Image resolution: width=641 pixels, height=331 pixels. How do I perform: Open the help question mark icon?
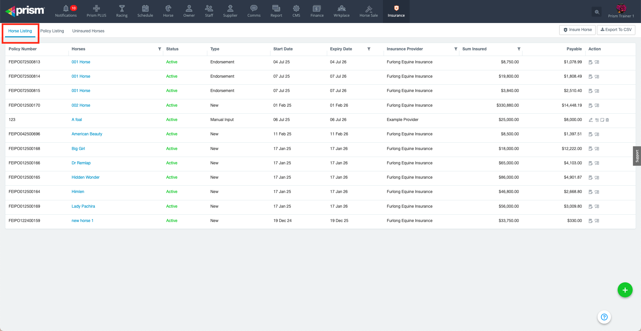click(604, 317)
